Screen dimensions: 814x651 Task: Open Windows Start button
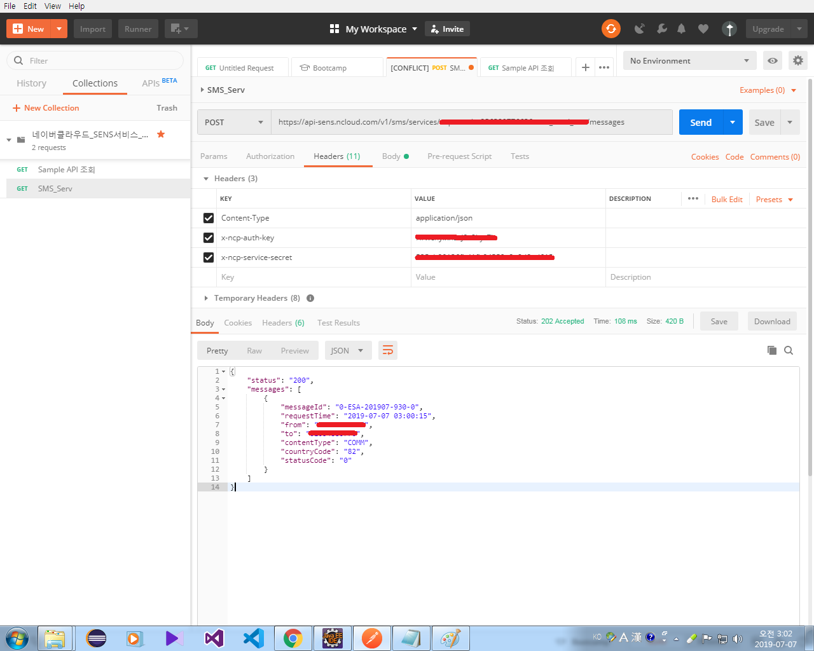(17, 638)
